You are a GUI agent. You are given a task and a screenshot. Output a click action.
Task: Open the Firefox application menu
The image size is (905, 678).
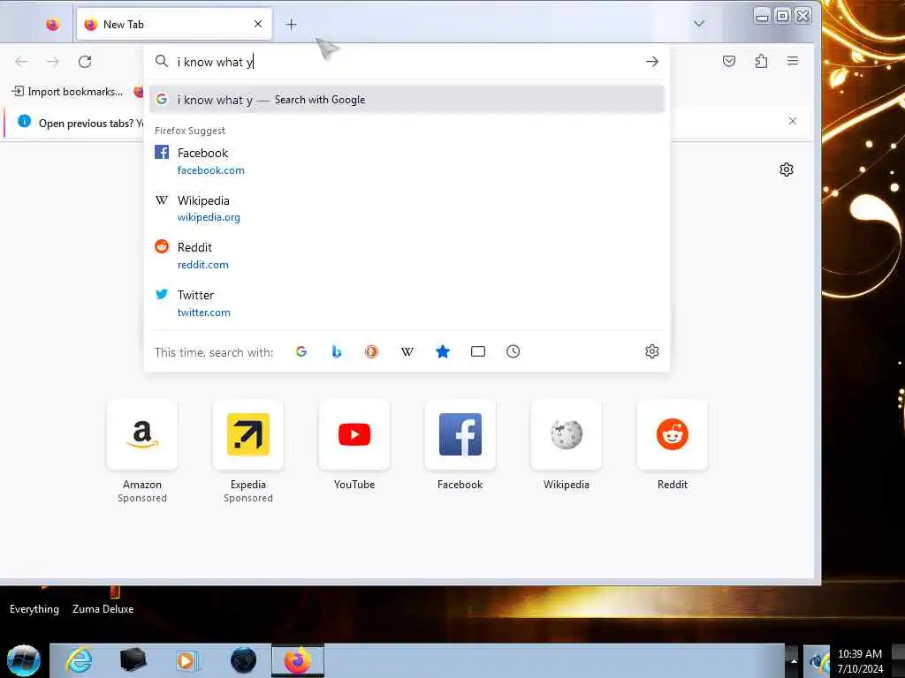793,61
